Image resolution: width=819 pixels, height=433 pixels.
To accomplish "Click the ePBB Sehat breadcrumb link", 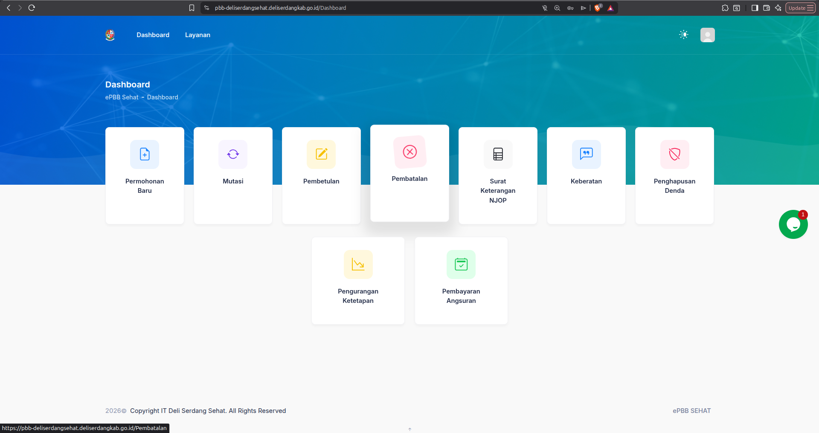I will coord(122,97).
